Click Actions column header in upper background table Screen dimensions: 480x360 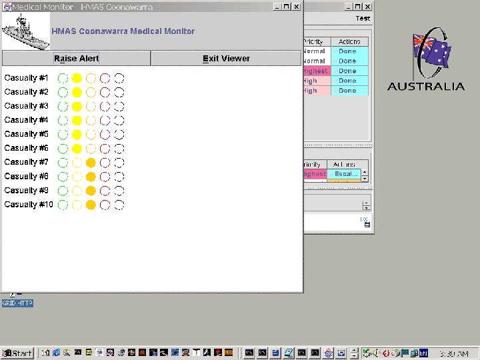point(349,41)
